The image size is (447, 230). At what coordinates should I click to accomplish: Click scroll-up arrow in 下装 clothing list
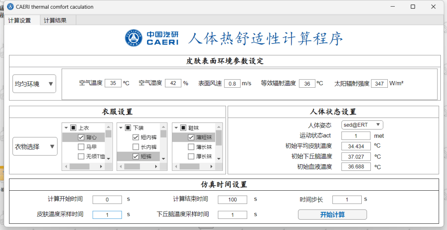click(163, 127)
